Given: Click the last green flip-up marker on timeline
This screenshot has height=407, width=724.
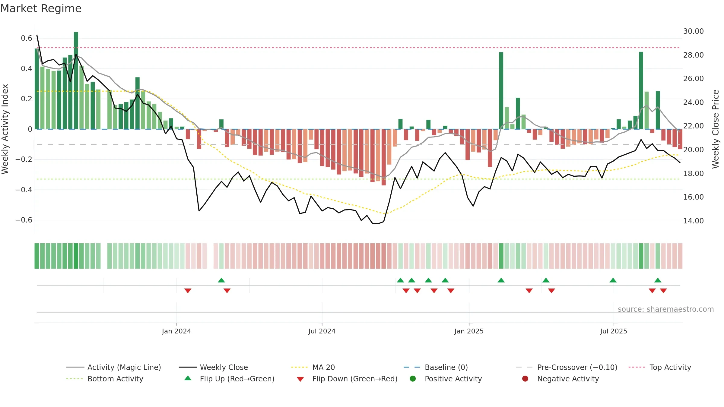Looking at the screenshot, I should click(x=658, y=280).
